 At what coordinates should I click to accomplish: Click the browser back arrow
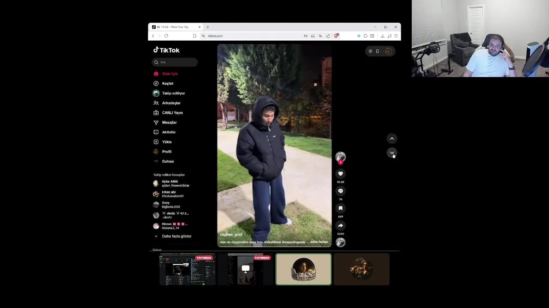coord(153,36)
